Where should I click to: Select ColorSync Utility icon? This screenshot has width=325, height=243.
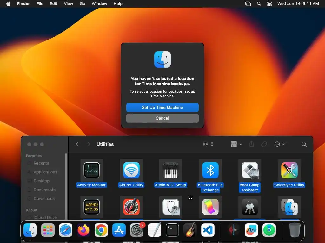289,170
